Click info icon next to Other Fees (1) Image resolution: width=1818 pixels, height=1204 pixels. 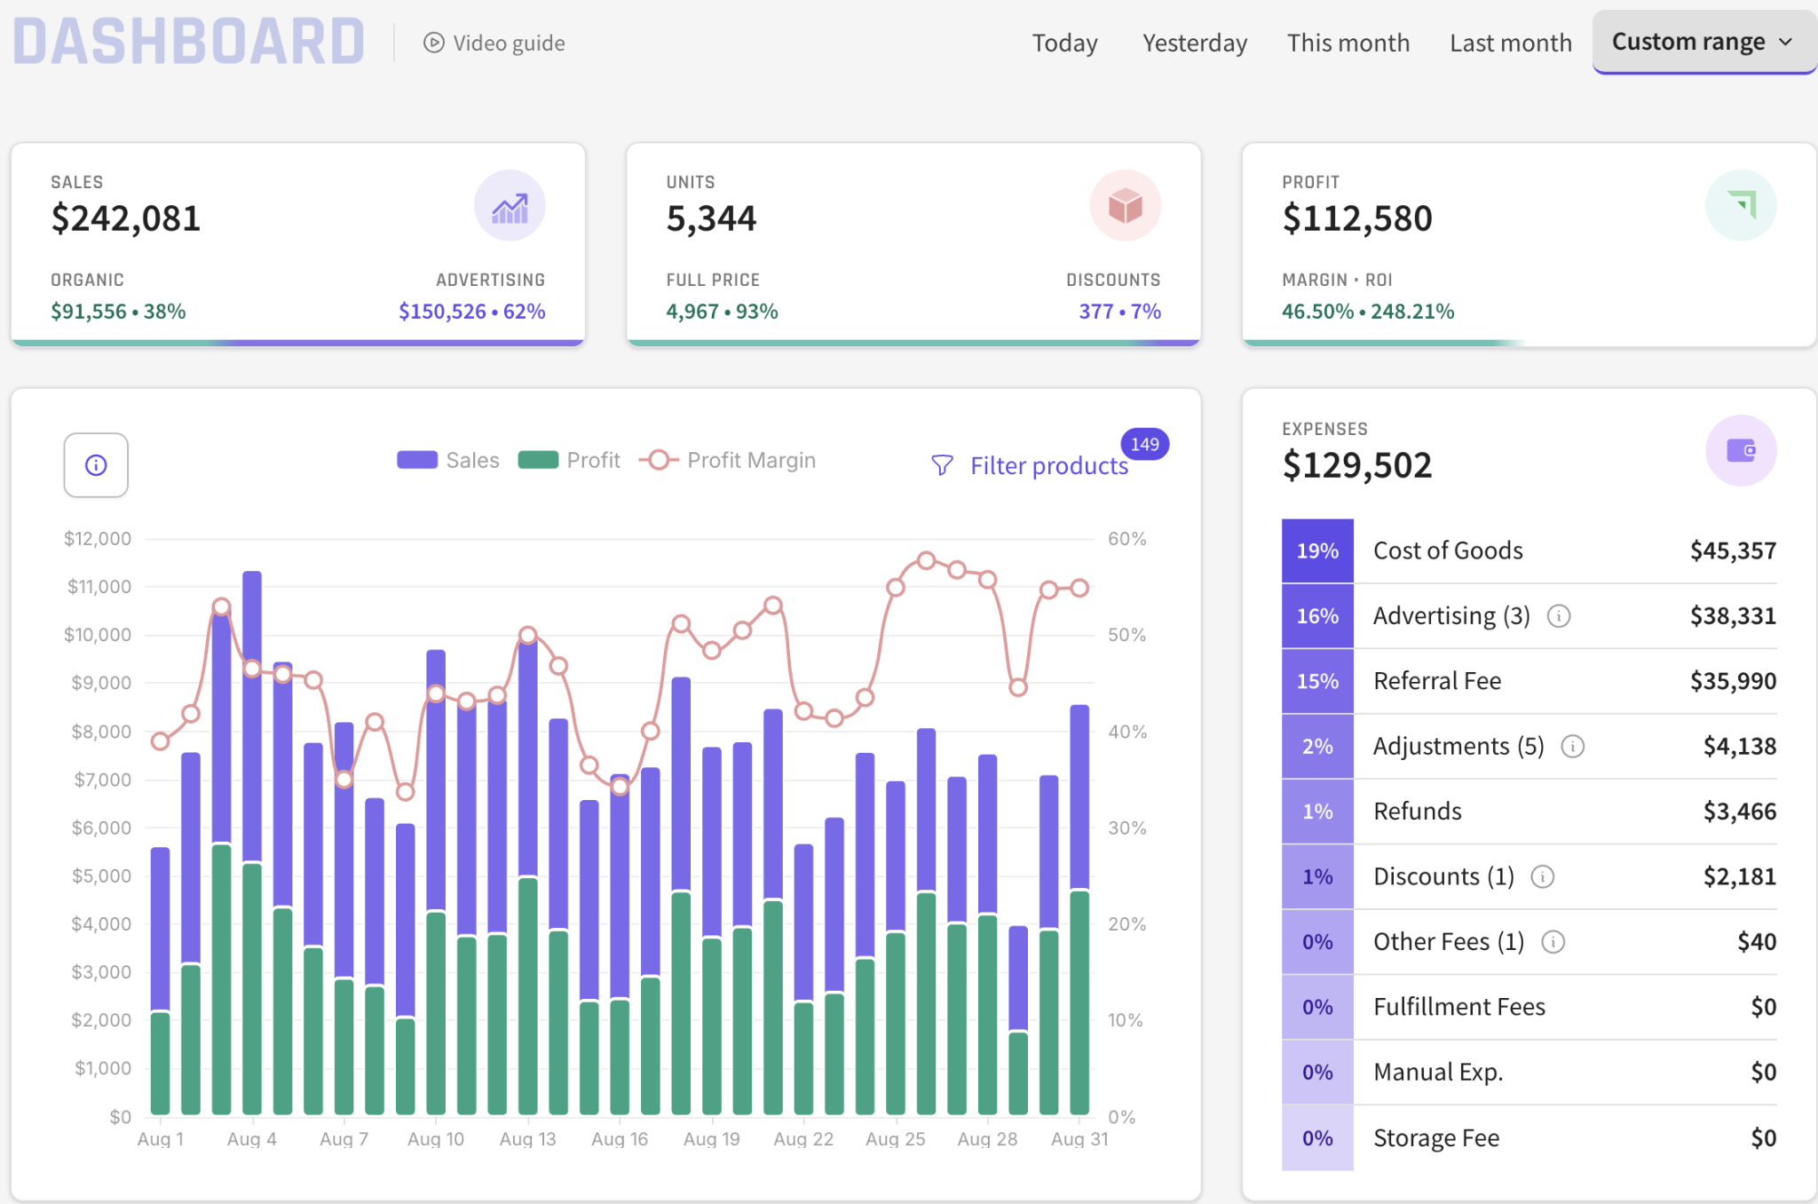pos(1553,942)
